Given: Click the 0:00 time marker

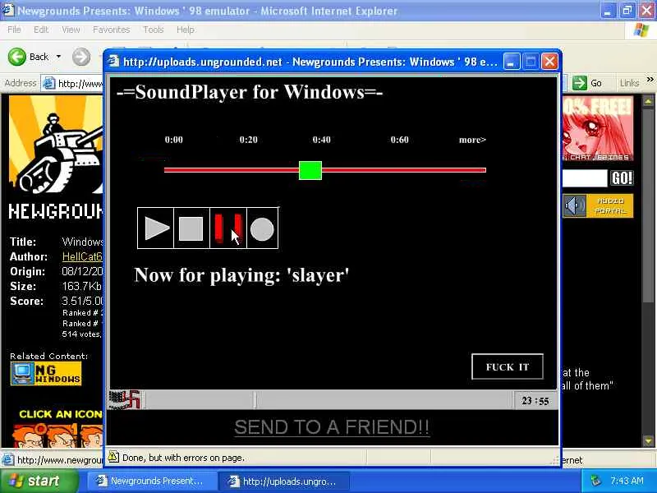Looking at the screenshot, I should [x=173, y=140].
